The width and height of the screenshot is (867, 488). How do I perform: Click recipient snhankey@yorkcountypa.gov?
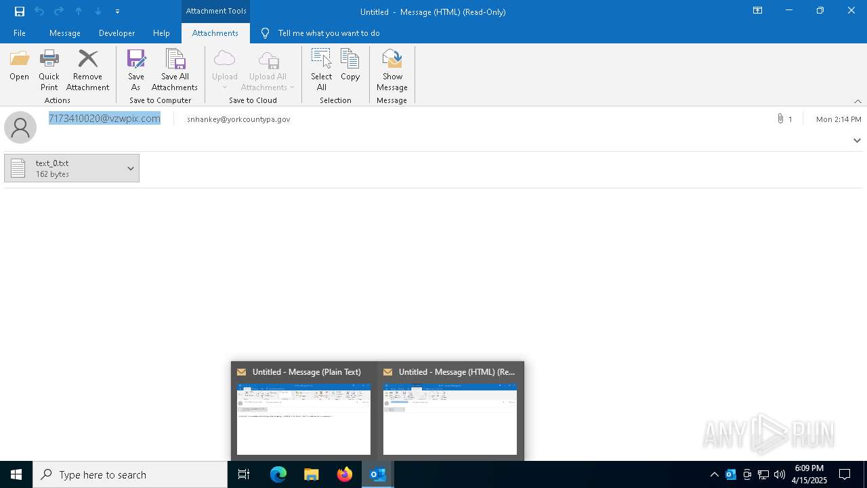238,119
